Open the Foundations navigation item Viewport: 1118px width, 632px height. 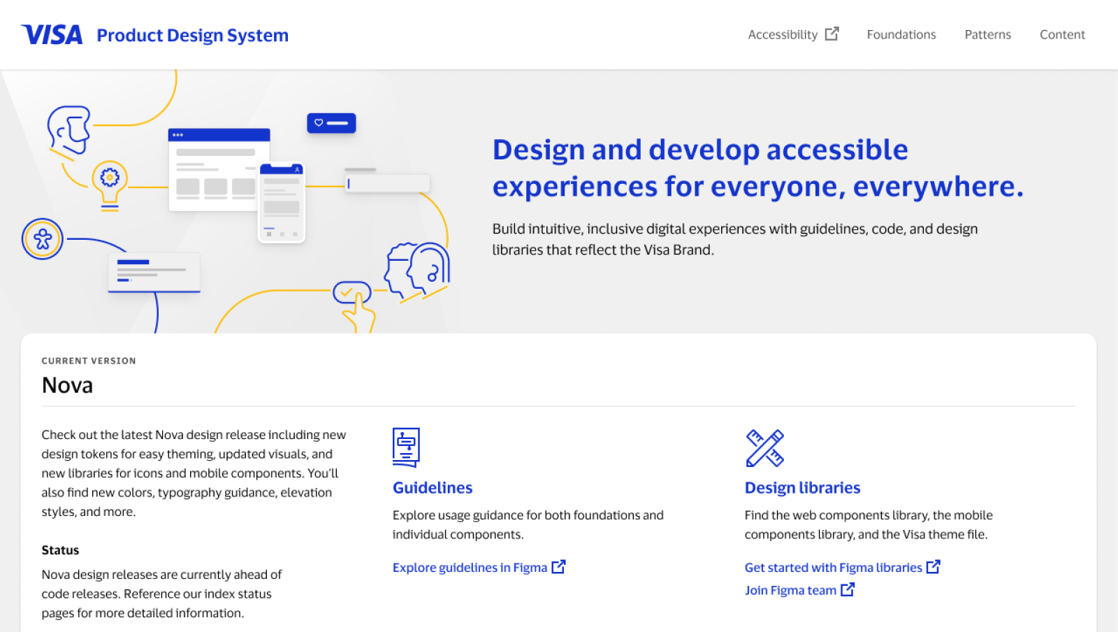click(x=901, y=34)
